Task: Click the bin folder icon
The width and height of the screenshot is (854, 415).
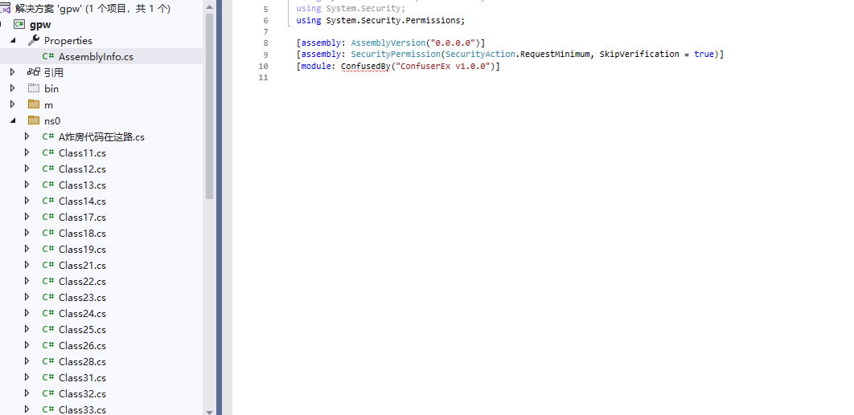Action: pos(34,88)
